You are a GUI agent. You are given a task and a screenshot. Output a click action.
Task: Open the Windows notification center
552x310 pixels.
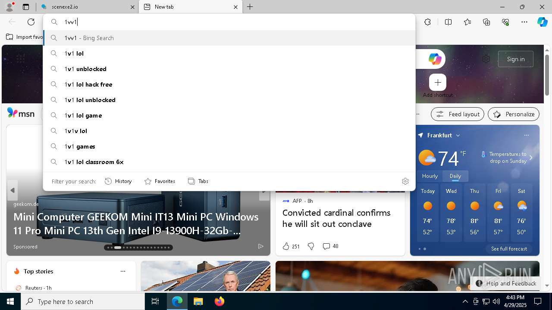coord(538,301)
